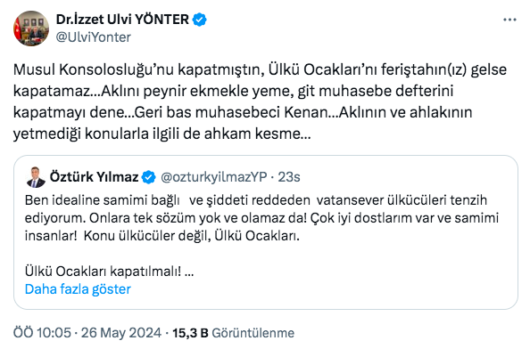
Task: Click the quoted tweet's 23s time
Action: (289, 177)
